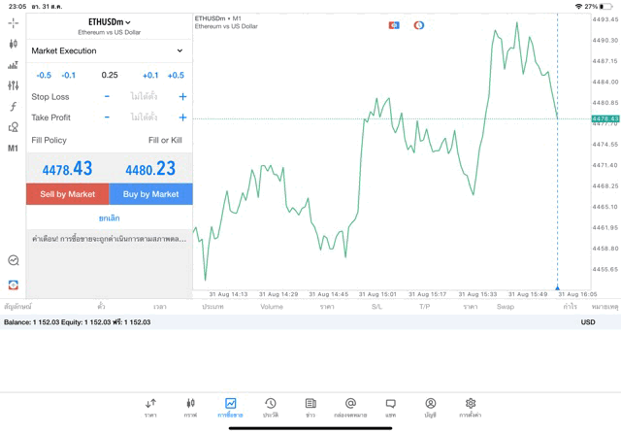The height and width of the screenshot is (434, 621).
Task: Expand the ETHUSDm symbol dropdown
Action: 109,22
